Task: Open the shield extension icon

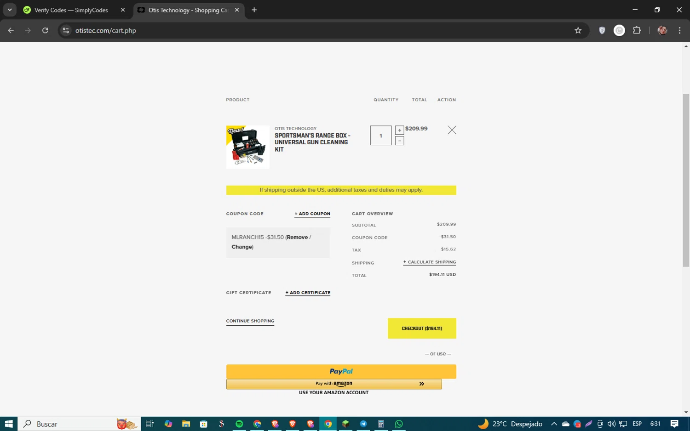Action: tap(602, 30)
